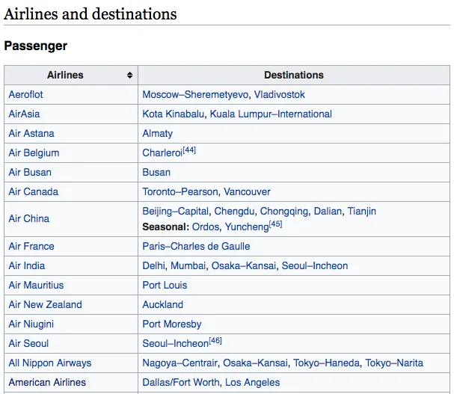Open the Dallas/Fort Worth link

click(x=181, y=383)
